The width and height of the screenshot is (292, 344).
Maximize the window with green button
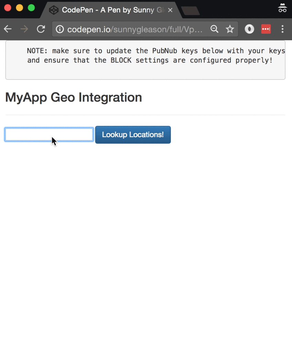(x=31, y=8)
